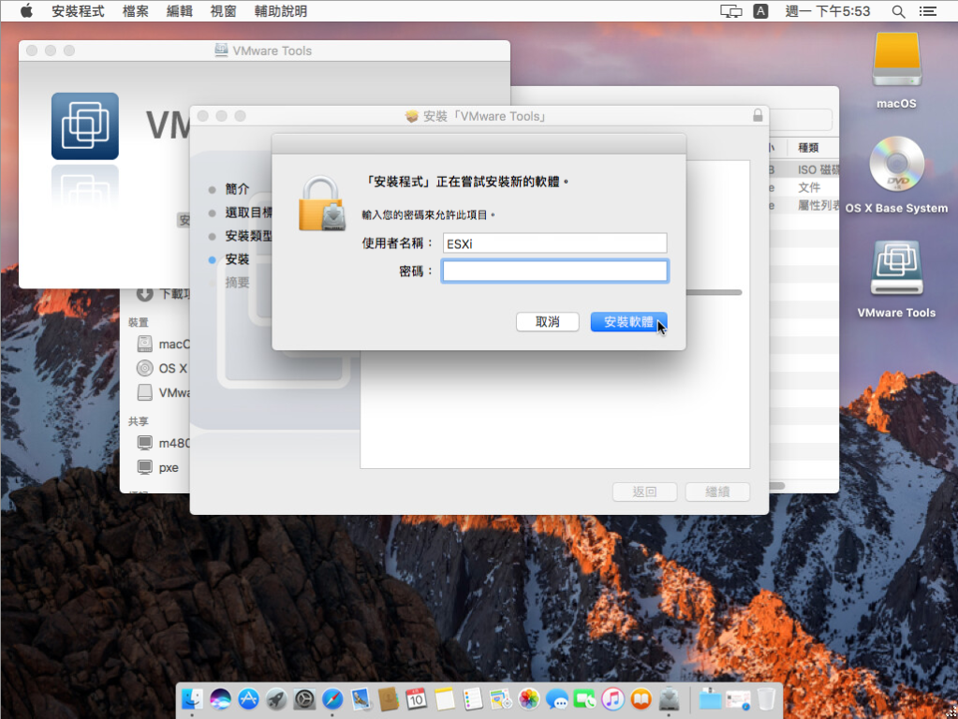Select the 安裝 step in the installer sidebar
The width and height of the screenshot is (958, 719).
[237, 259]
